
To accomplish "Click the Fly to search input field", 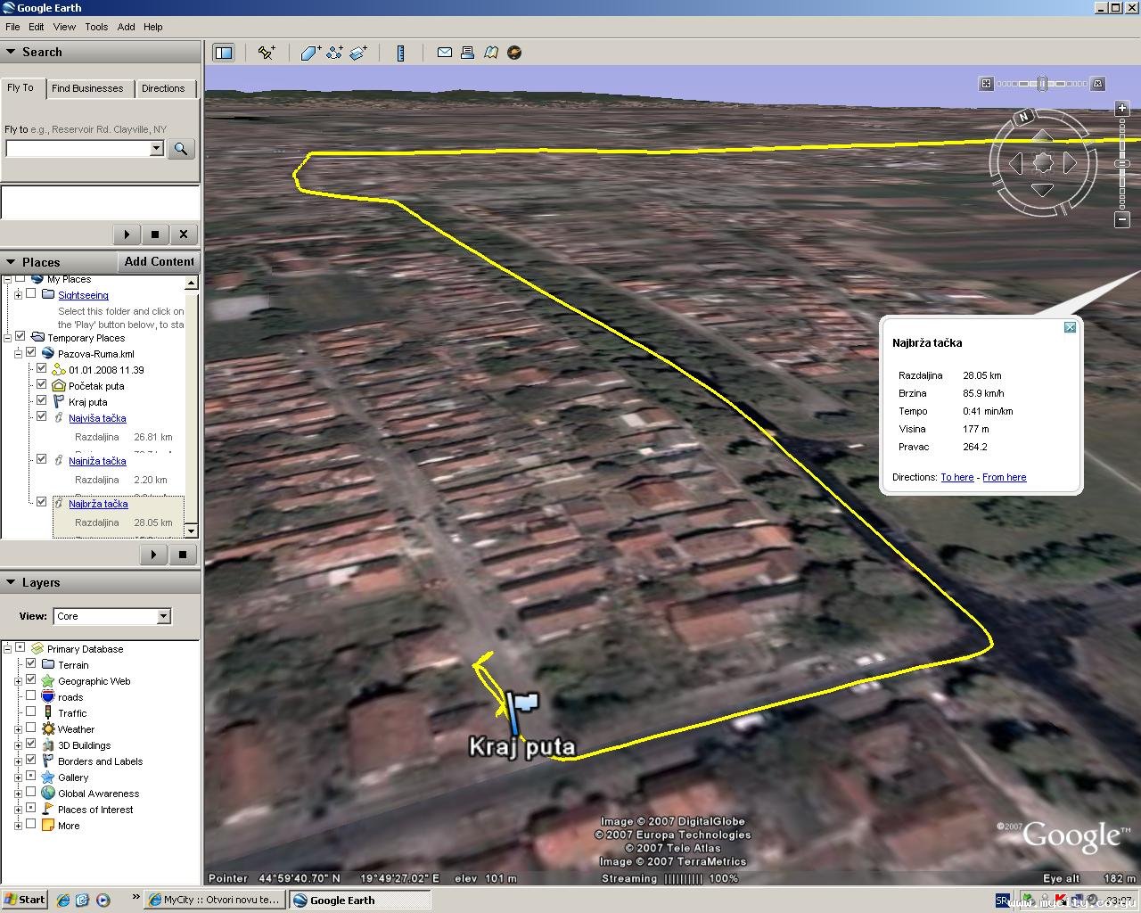I will coord(78,149).
